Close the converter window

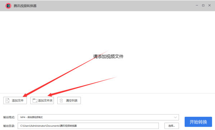[x=209, y=5]
